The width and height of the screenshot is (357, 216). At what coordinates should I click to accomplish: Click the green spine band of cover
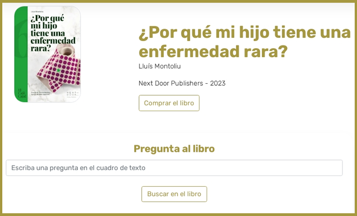pos(21,54)
